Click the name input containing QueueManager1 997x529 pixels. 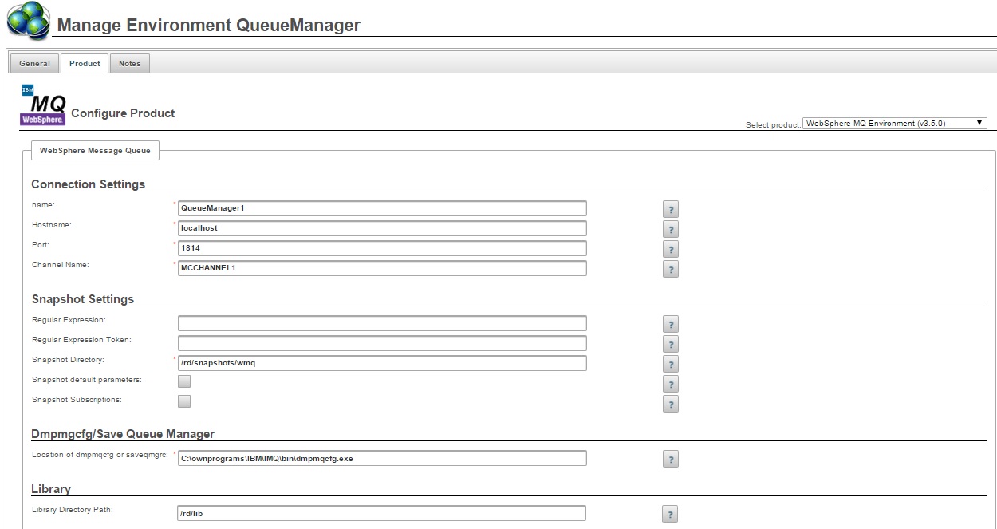382,208
